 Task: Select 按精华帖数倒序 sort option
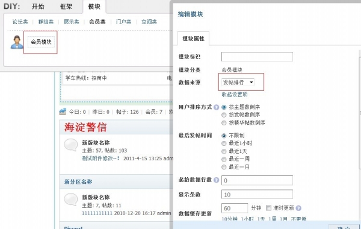[x=224, y=123]
